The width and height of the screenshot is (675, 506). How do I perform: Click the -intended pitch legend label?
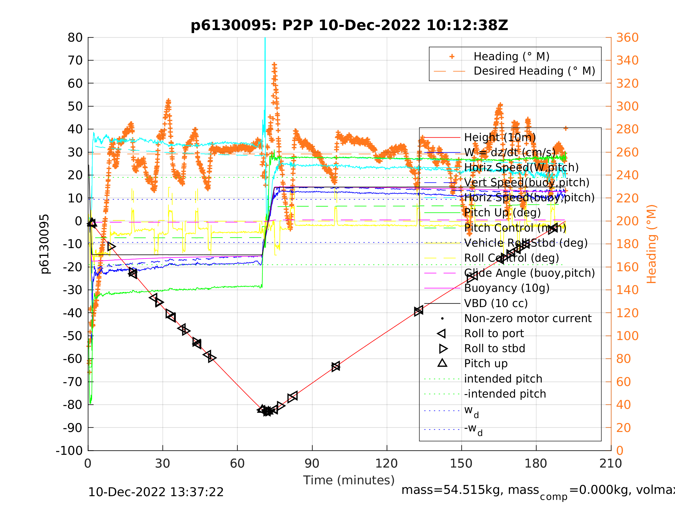505,394
